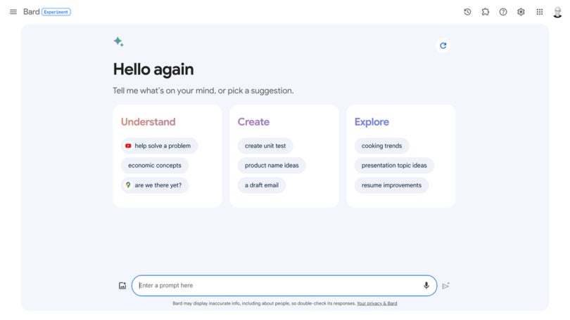
Task: Refresh suggestions with the reload icon
Action: [x=443, y=46]
